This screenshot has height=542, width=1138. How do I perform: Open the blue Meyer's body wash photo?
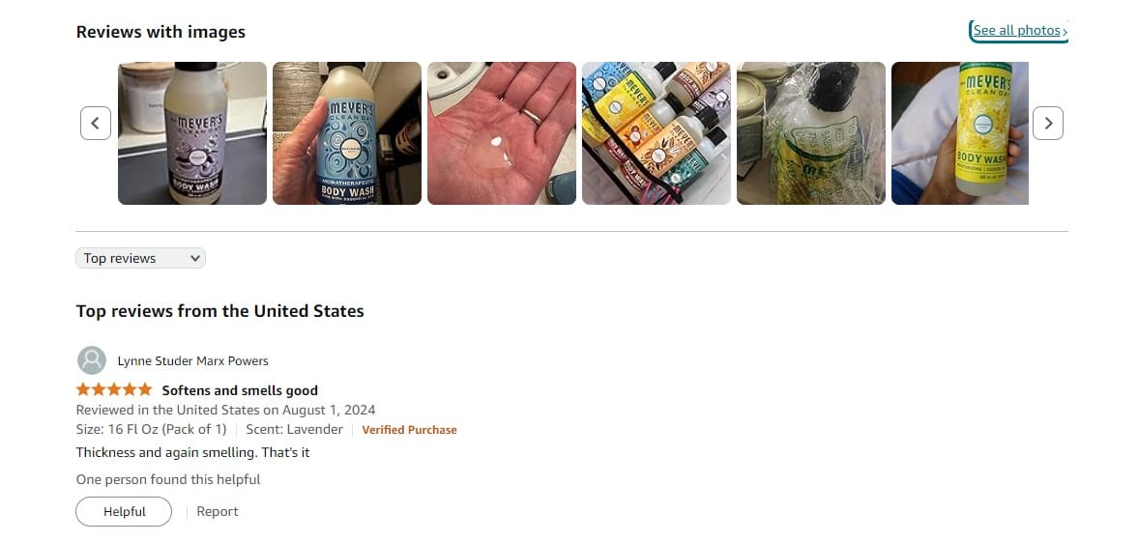(347, 132)
